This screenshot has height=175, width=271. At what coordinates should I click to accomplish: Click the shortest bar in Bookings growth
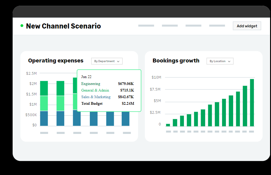coord(168,125)
